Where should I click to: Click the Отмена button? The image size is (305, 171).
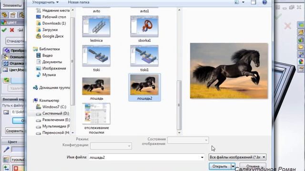[x=253, y=166]
